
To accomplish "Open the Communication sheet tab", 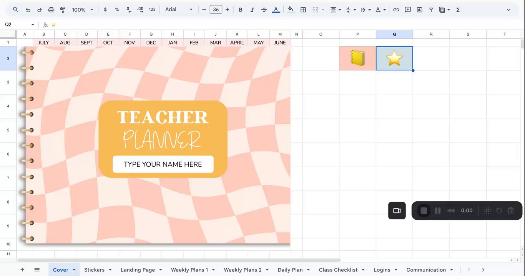I will click(426, 270).
